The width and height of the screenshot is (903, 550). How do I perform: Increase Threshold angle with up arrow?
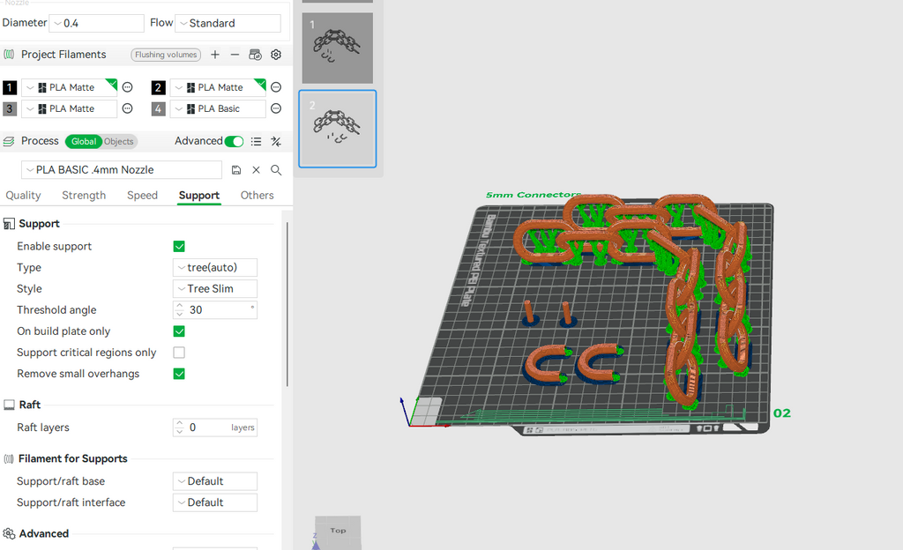180,306
